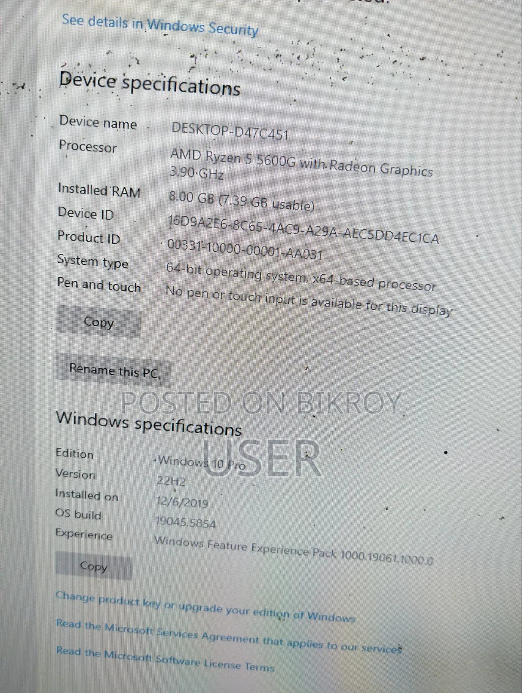Select Device ID value 16D9A2E6-8C65
522x693 pixels.
pyautogui.click(x=303, y=230)
